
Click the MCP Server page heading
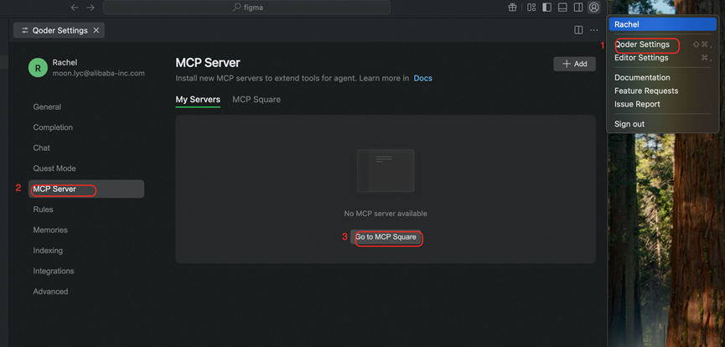208,63
